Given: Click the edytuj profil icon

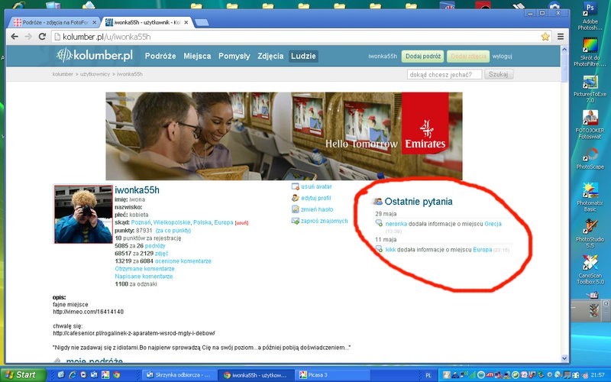Looking at the screenshot, I should pyautogui.click(x=295, y=198).
